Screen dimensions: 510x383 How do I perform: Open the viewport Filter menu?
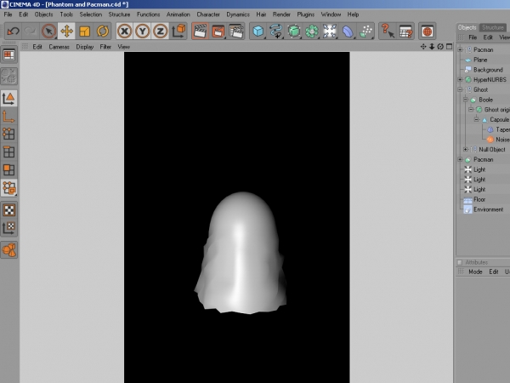105,47
